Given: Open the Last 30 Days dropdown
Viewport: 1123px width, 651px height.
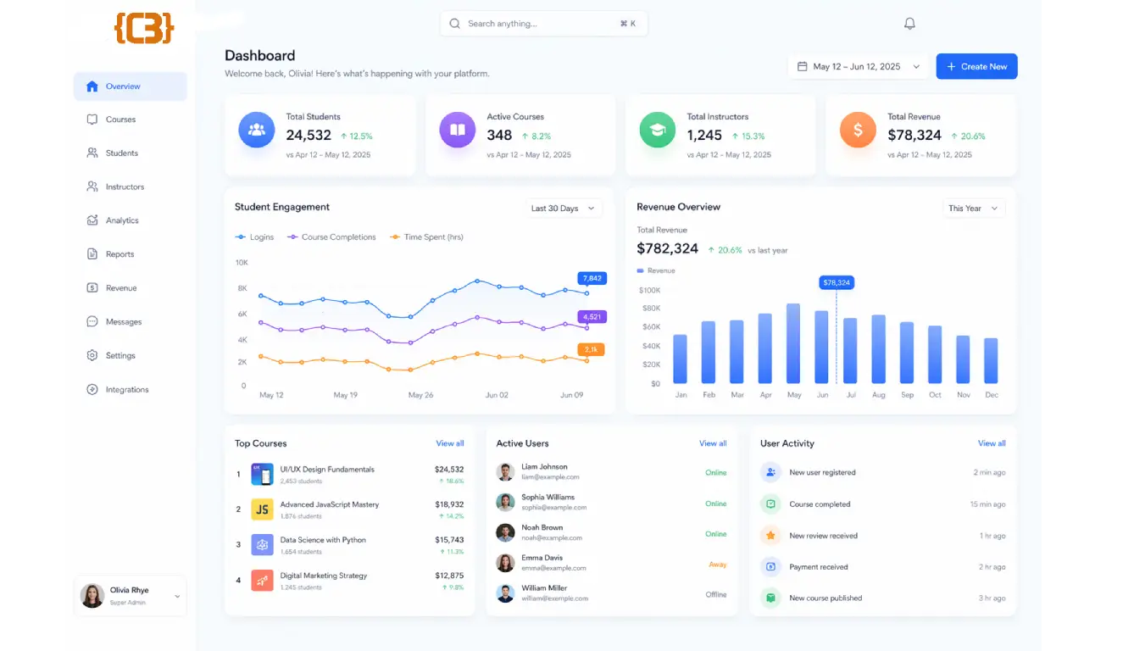Looking at the screenshot, I should pos(563,208).
